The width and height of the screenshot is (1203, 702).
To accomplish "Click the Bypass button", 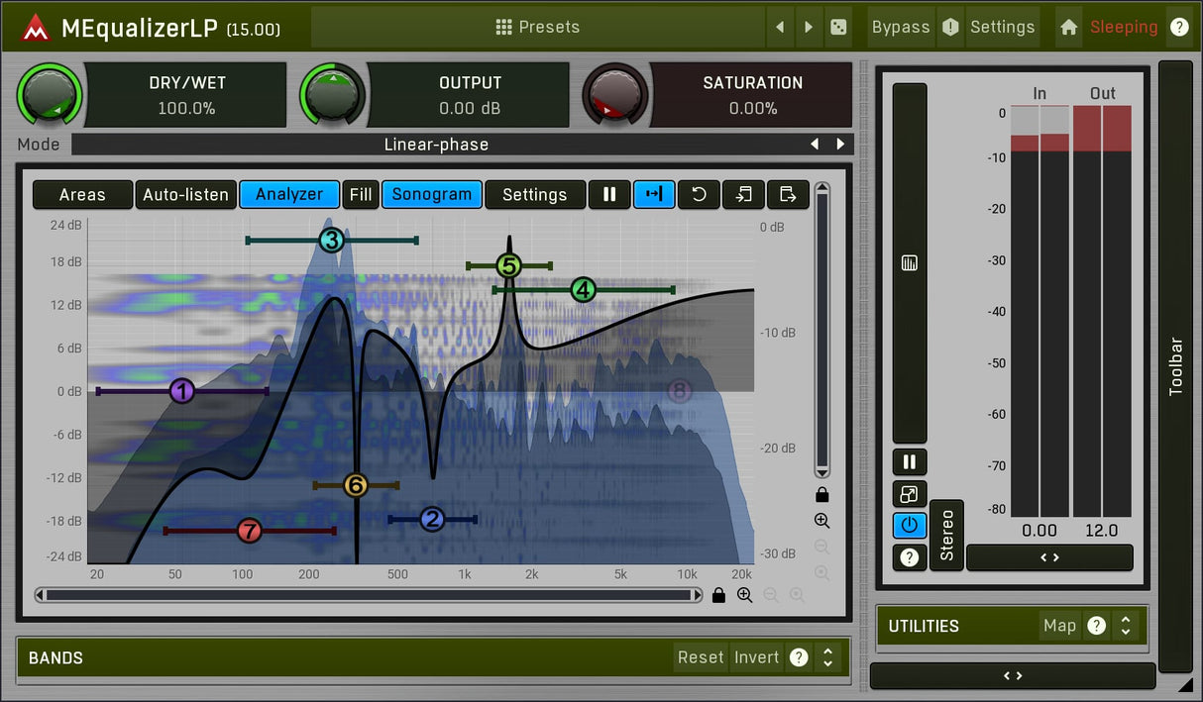I will tap(900, 28).
